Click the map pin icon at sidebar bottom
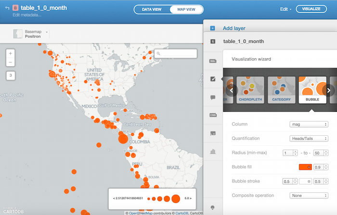Viewport: 337px width, 215px height. coord(213,207)
